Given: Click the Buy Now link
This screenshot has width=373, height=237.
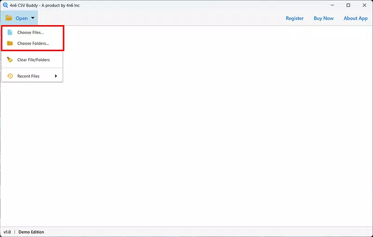Looking at the screenshot, I should [x=324, y=18].
